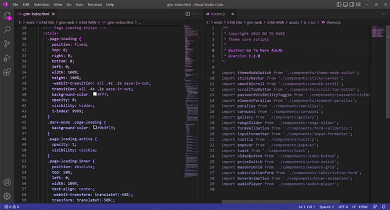Click the #fff color swatch on line 40
The image size is (390, 210).
[95, 94]
